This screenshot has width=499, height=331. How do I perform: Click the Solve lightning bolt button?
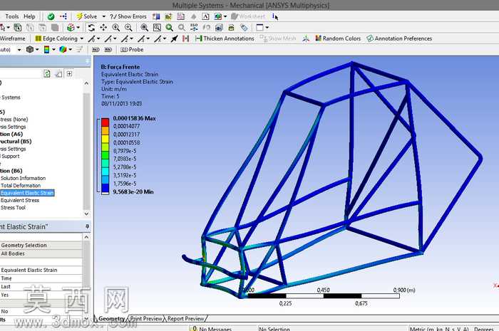point(86,16)
